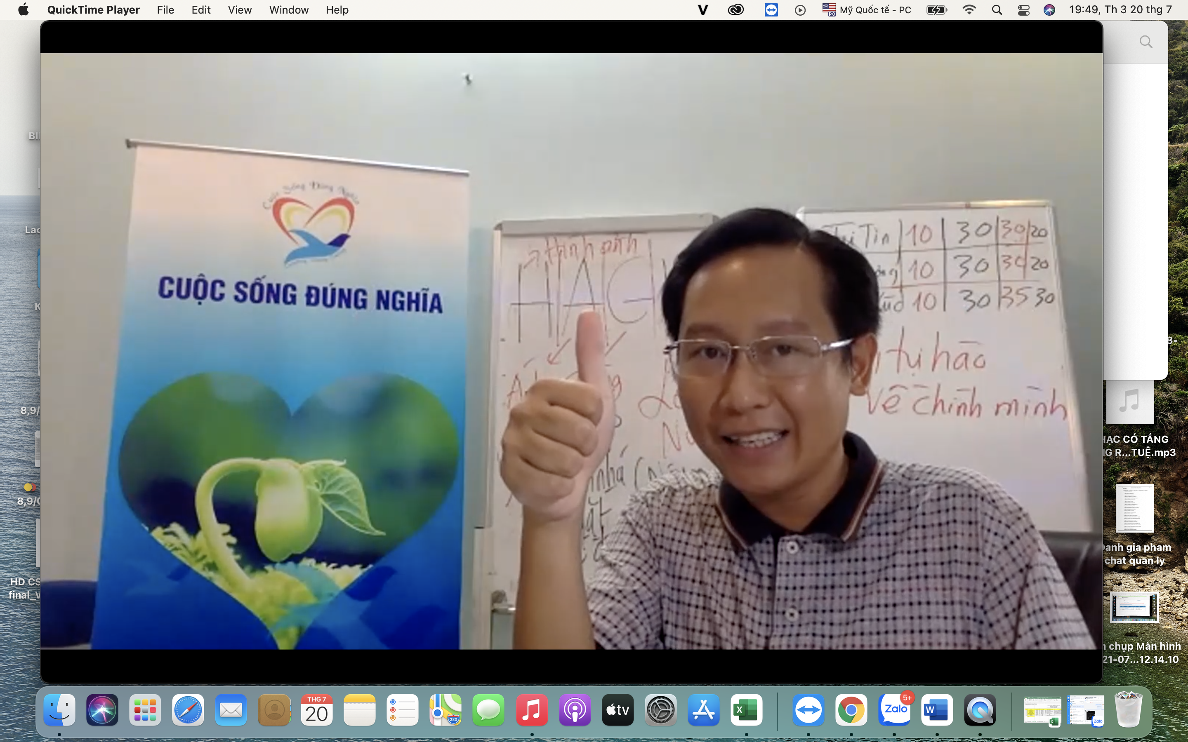Launch Microsoft Excel from the Dock

pos(746,710)
